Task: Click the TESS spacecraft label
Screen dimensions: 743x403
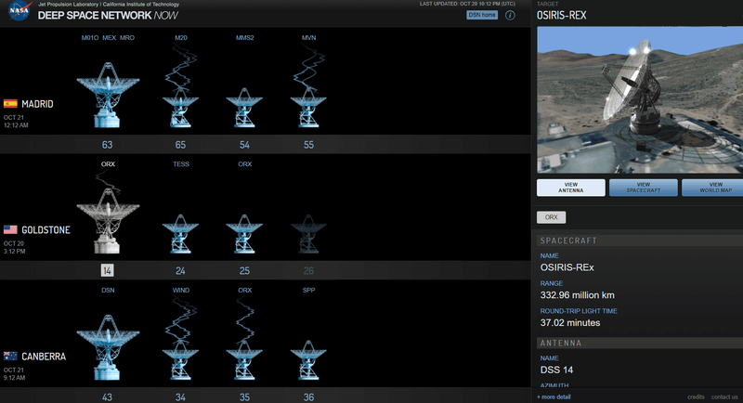Action: coord(181,163)
